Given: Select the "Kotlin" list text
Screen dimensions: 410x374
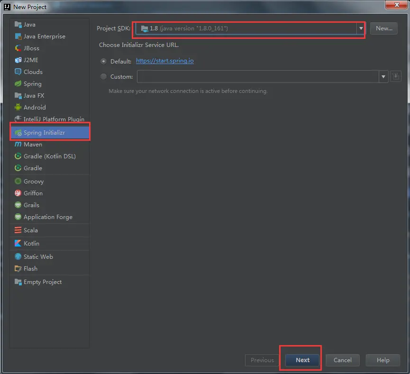Looking at the screenshot, I should tap(31, 244).
